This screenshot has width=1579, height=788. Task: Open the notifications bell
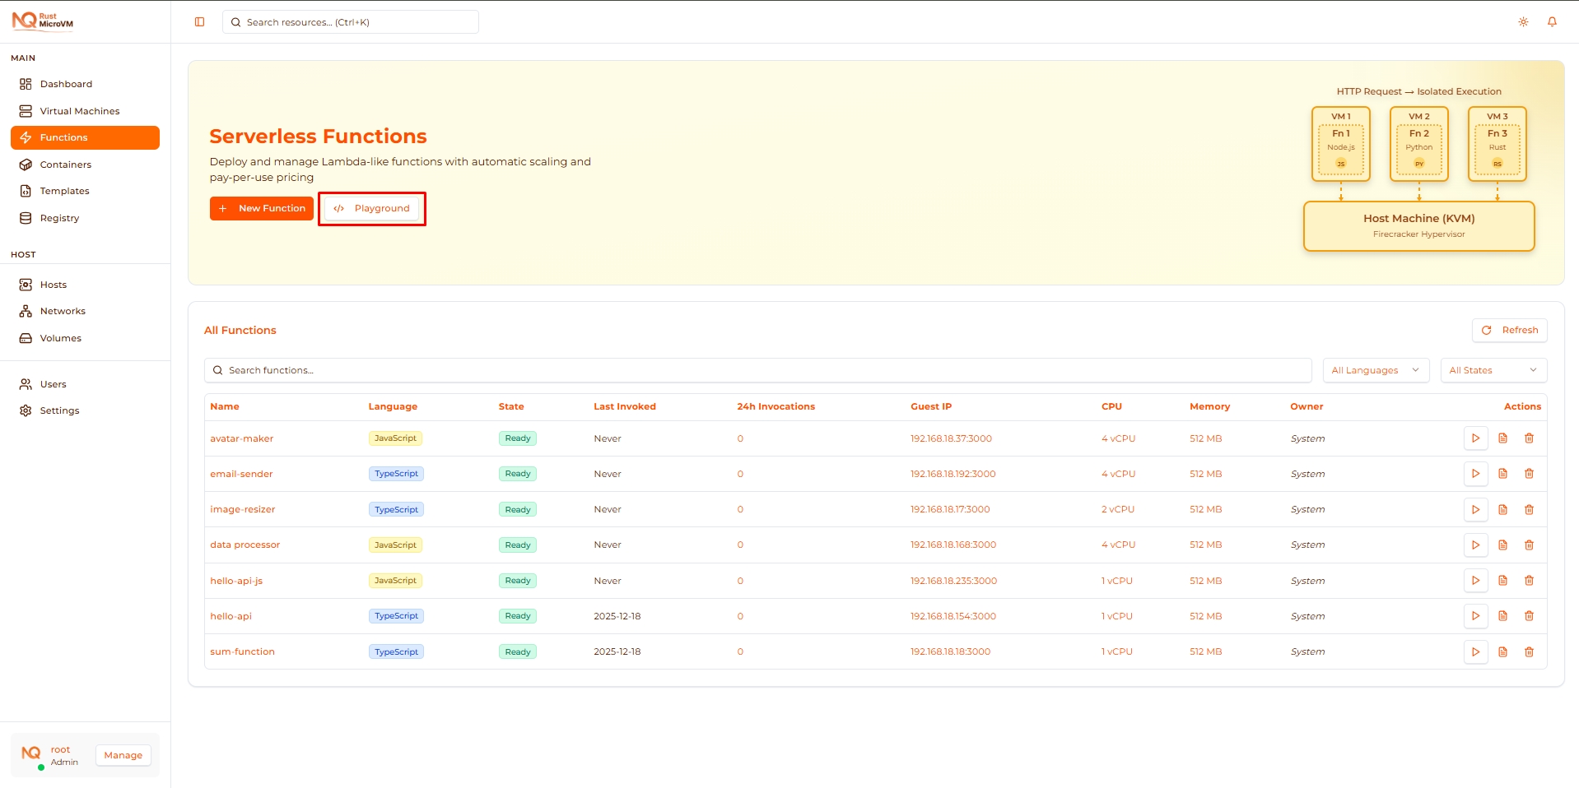pos(1553,21)
